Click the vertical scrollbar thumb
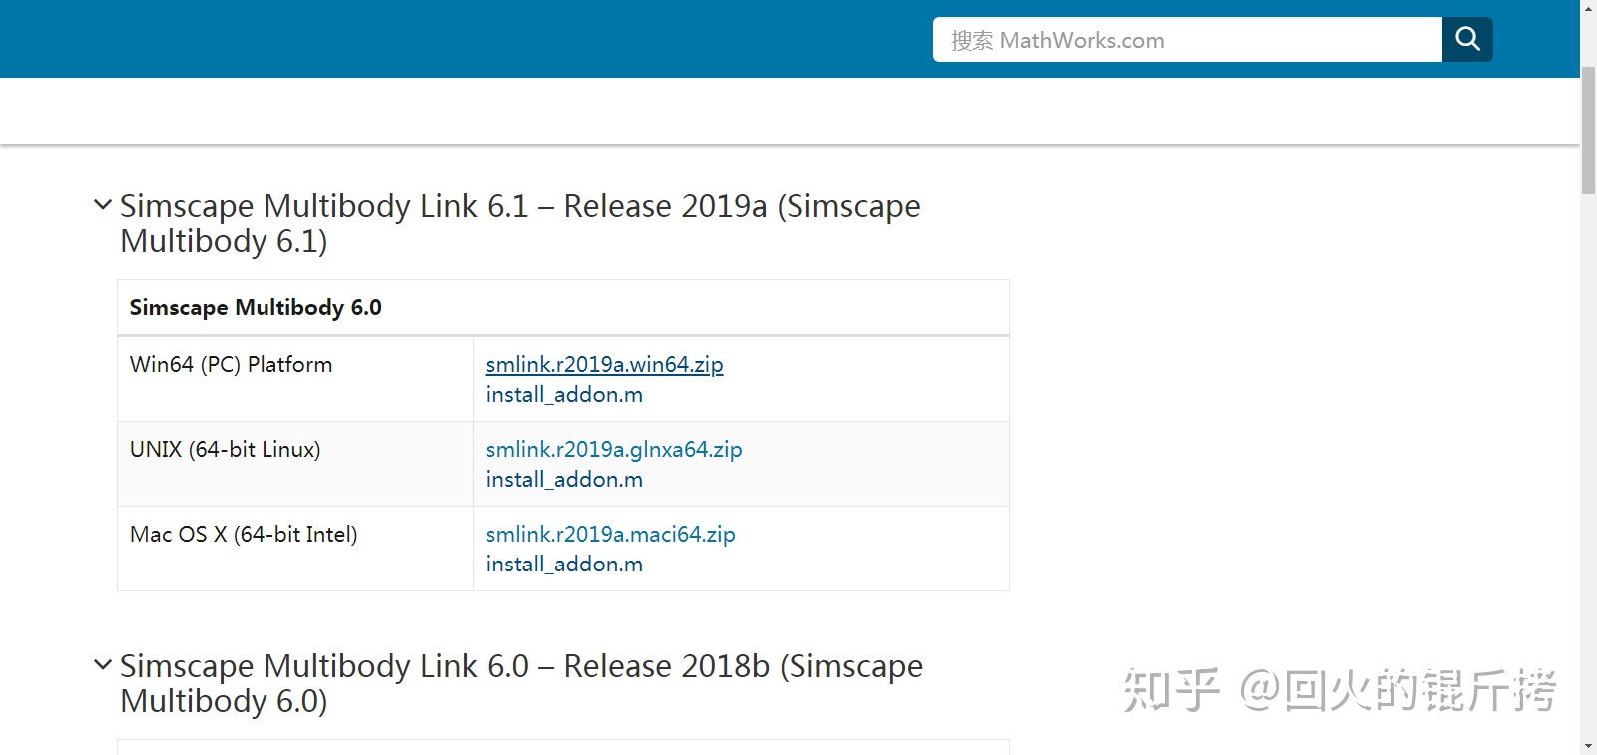Image resolution: width=1597 pixels, height=755 pixels. coord(1588,130)
